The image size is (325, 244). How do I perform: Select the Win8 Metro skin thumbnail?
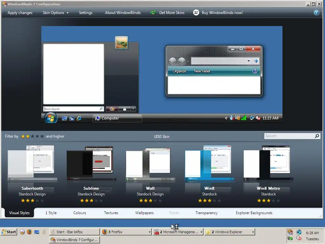pos(269,164)
